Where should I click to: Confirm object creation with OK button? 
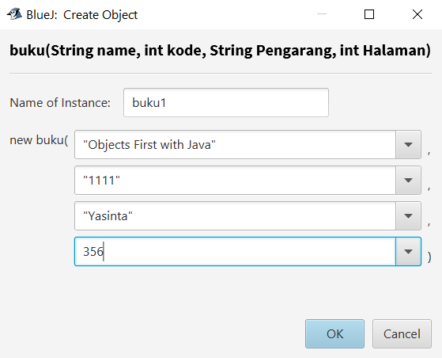pos(334,333)
